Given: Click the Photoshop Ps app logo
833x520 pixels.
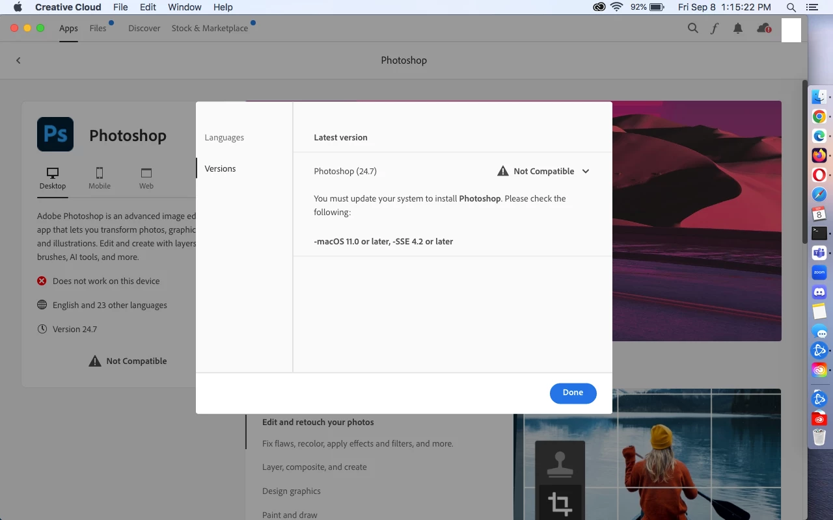Looking at the screenshot, I should 55,135.
